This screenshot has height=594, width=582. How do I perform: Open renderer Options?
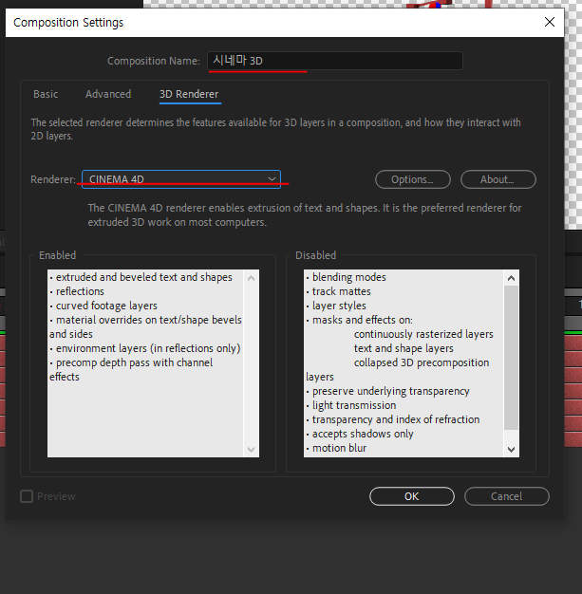(412, 179)
